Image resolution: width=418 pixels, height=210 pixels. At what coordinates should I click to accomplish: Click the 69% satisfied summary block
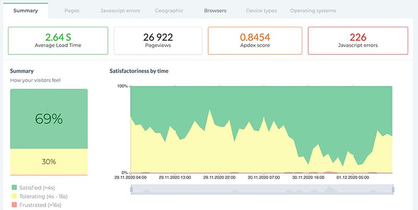tap(49, 119)
